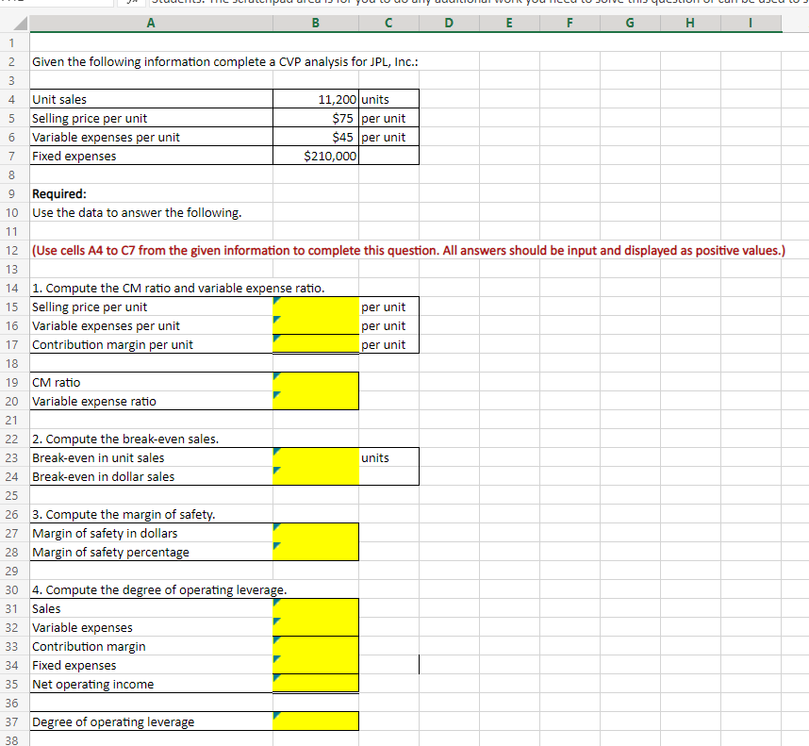Select column C header

(388, 24)
